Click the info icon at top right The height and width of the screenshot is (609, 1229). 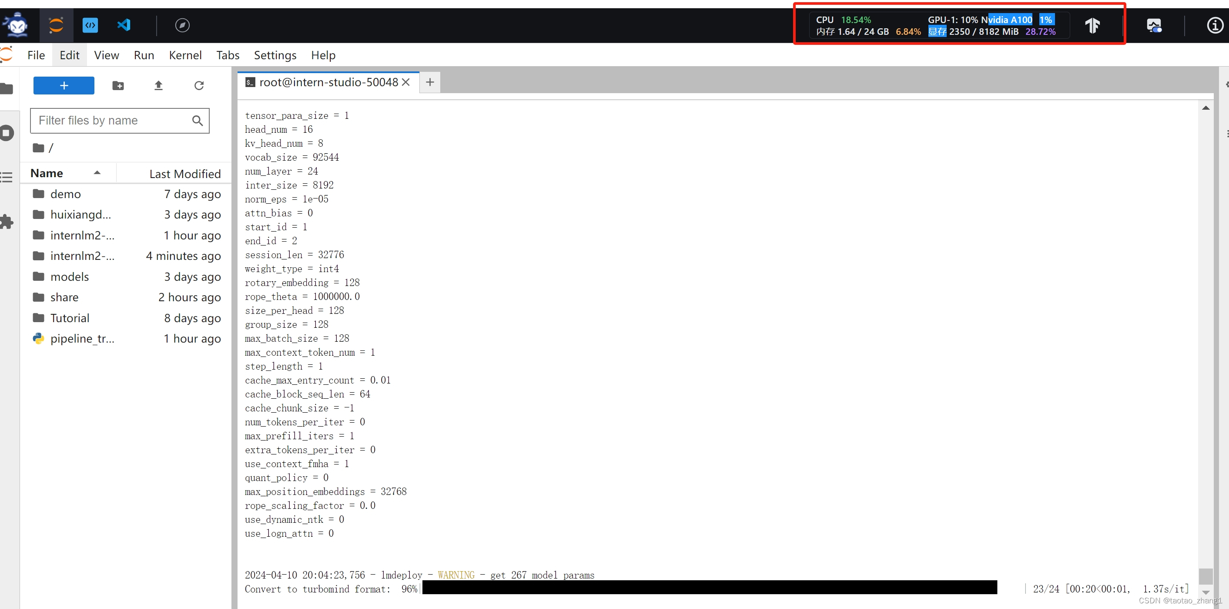(1215, 25)
